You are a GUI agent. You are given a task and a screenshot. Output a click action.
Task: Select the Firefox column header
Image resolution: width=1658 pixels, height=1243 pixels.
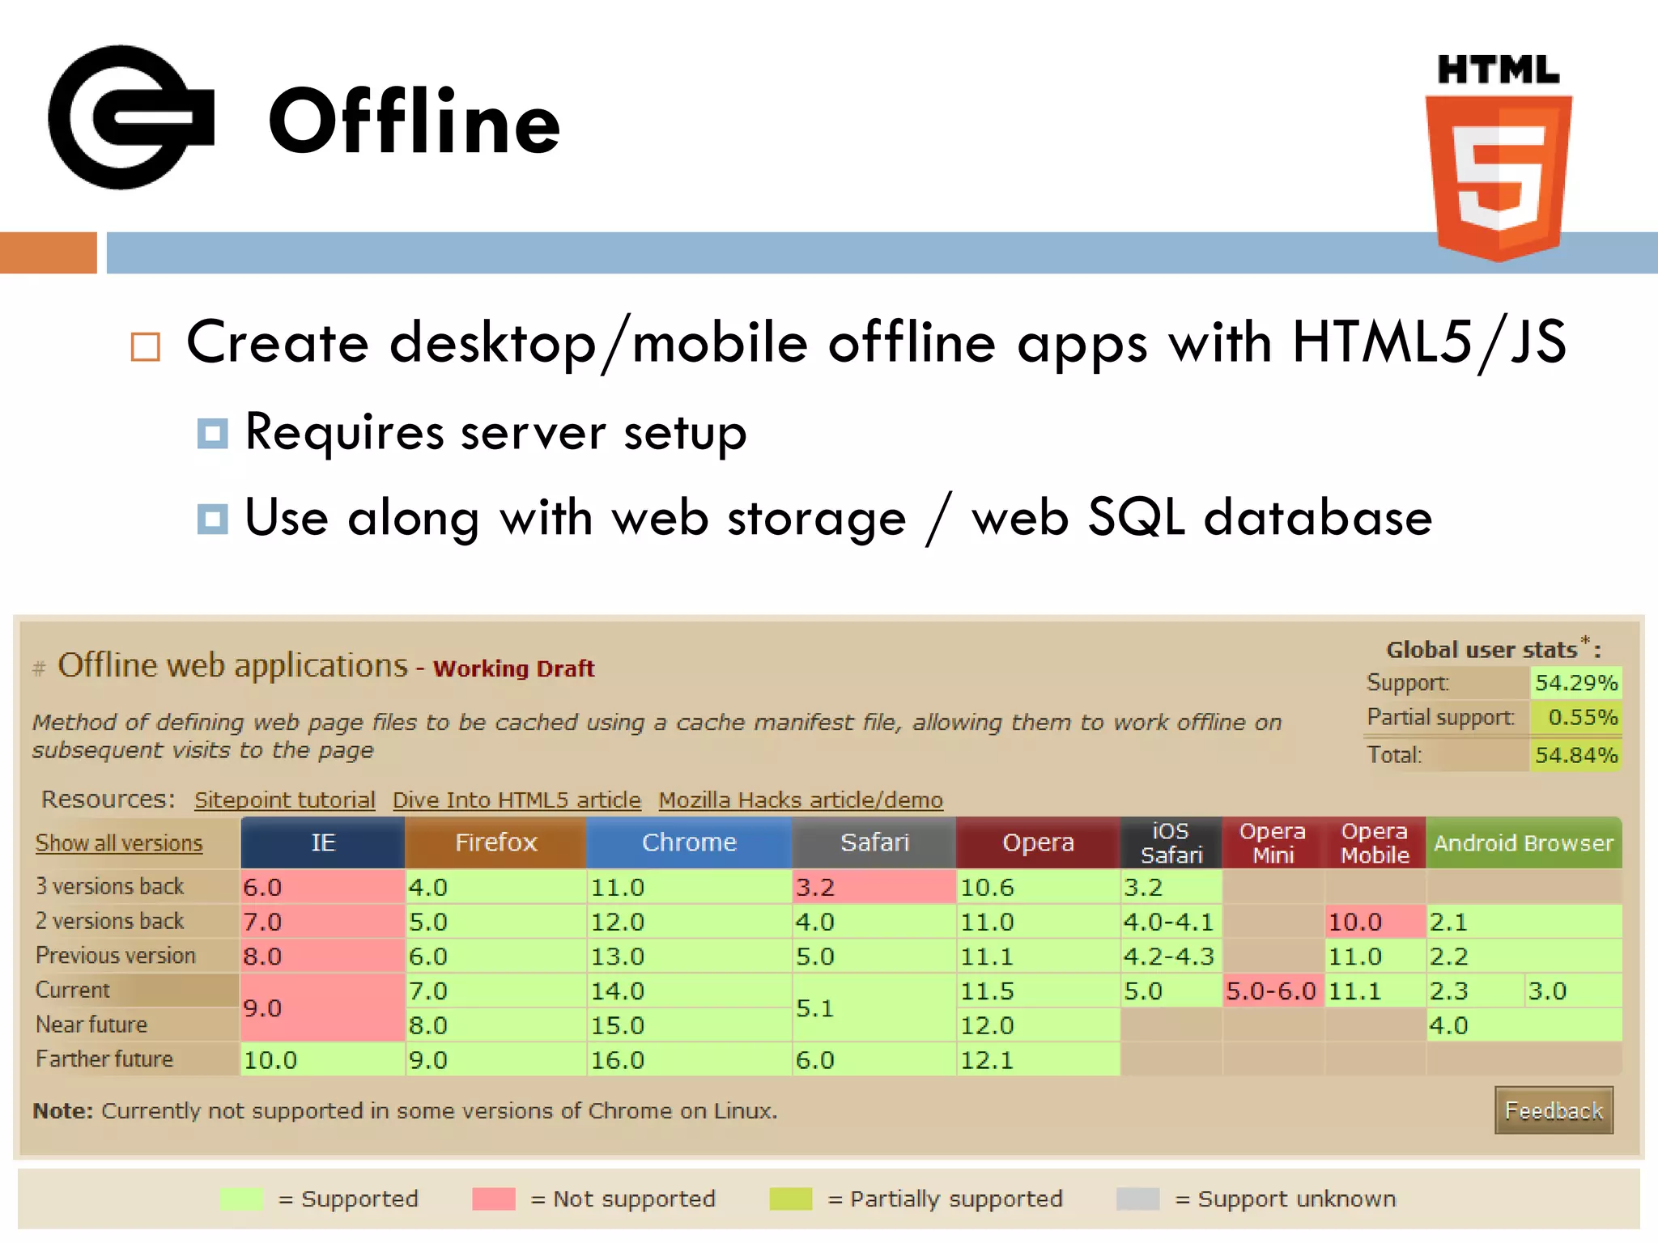[x=495, y=843]
